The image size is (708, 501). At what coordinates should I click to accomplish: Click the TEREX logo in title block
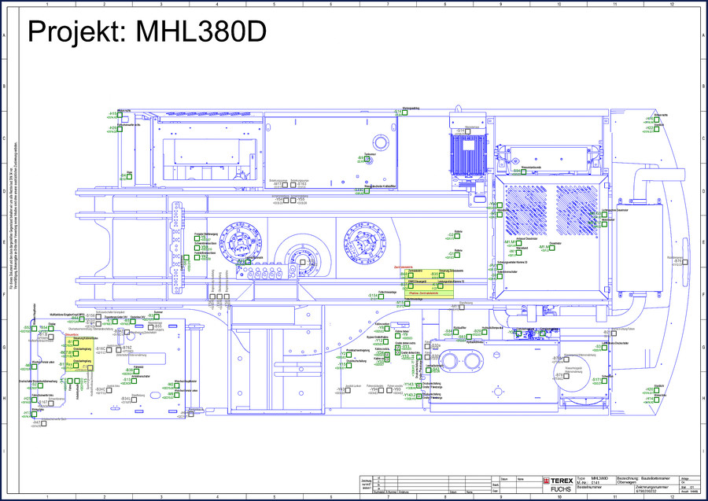(558, 481)
